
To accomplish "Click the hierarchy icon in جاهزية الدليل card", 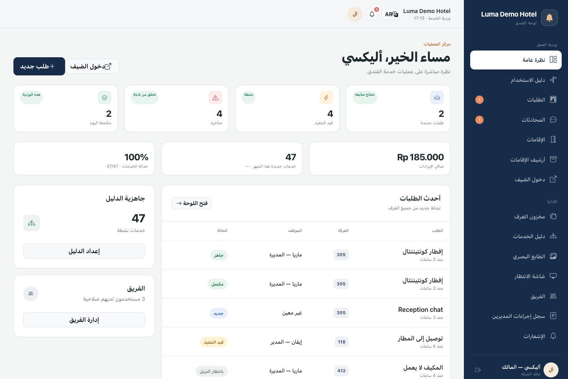I will tap(32, 223).
